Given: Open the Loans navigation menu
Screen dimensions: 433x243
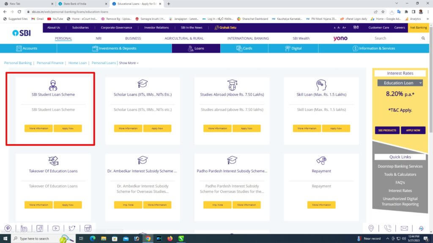Looking at the screenshot, I should click(196, 48).
